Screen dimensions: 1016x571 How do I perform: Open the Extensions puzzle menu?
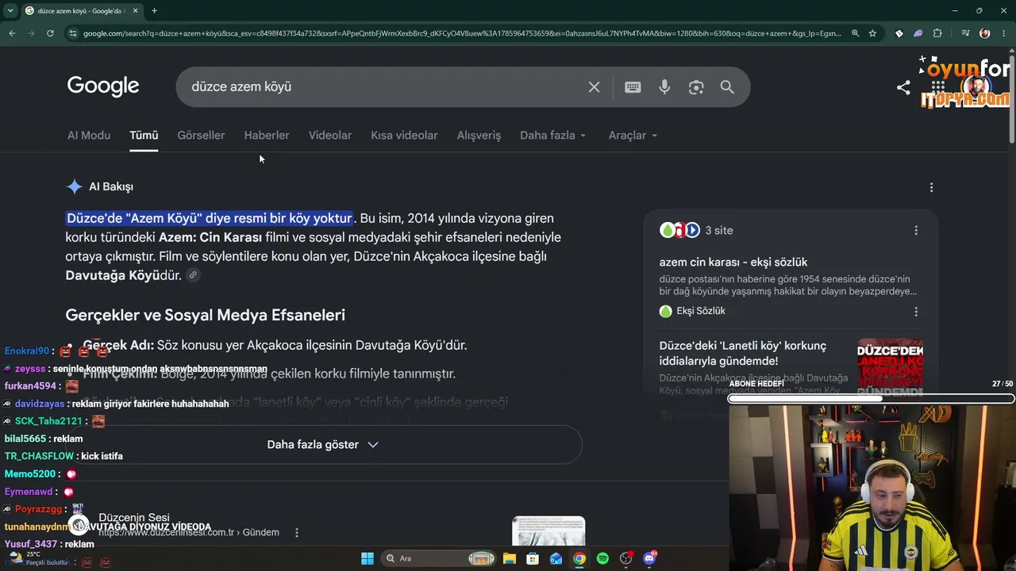tap(937, 33)
